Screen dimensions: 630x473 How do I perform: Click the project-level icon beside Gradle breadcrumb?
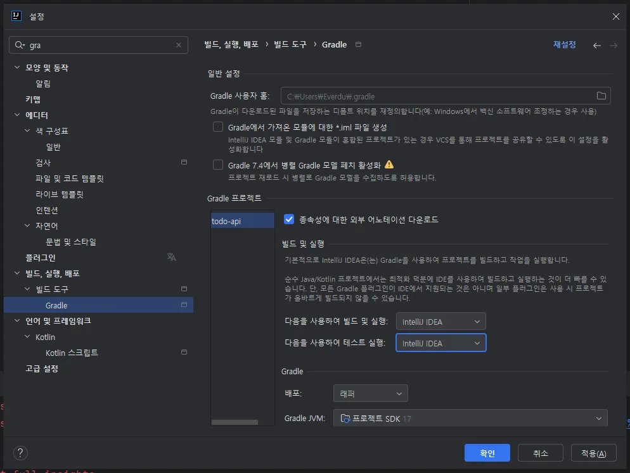pos(358,44)
